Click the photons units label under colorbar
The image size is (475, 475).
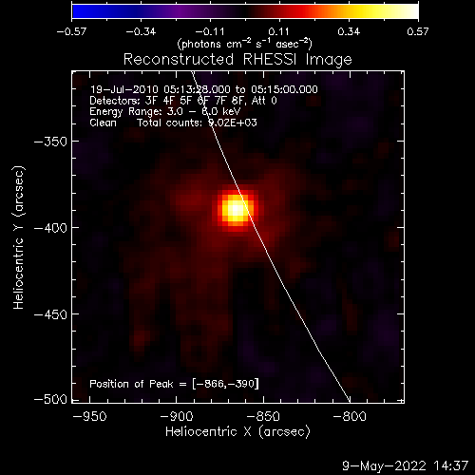[244, 44]
